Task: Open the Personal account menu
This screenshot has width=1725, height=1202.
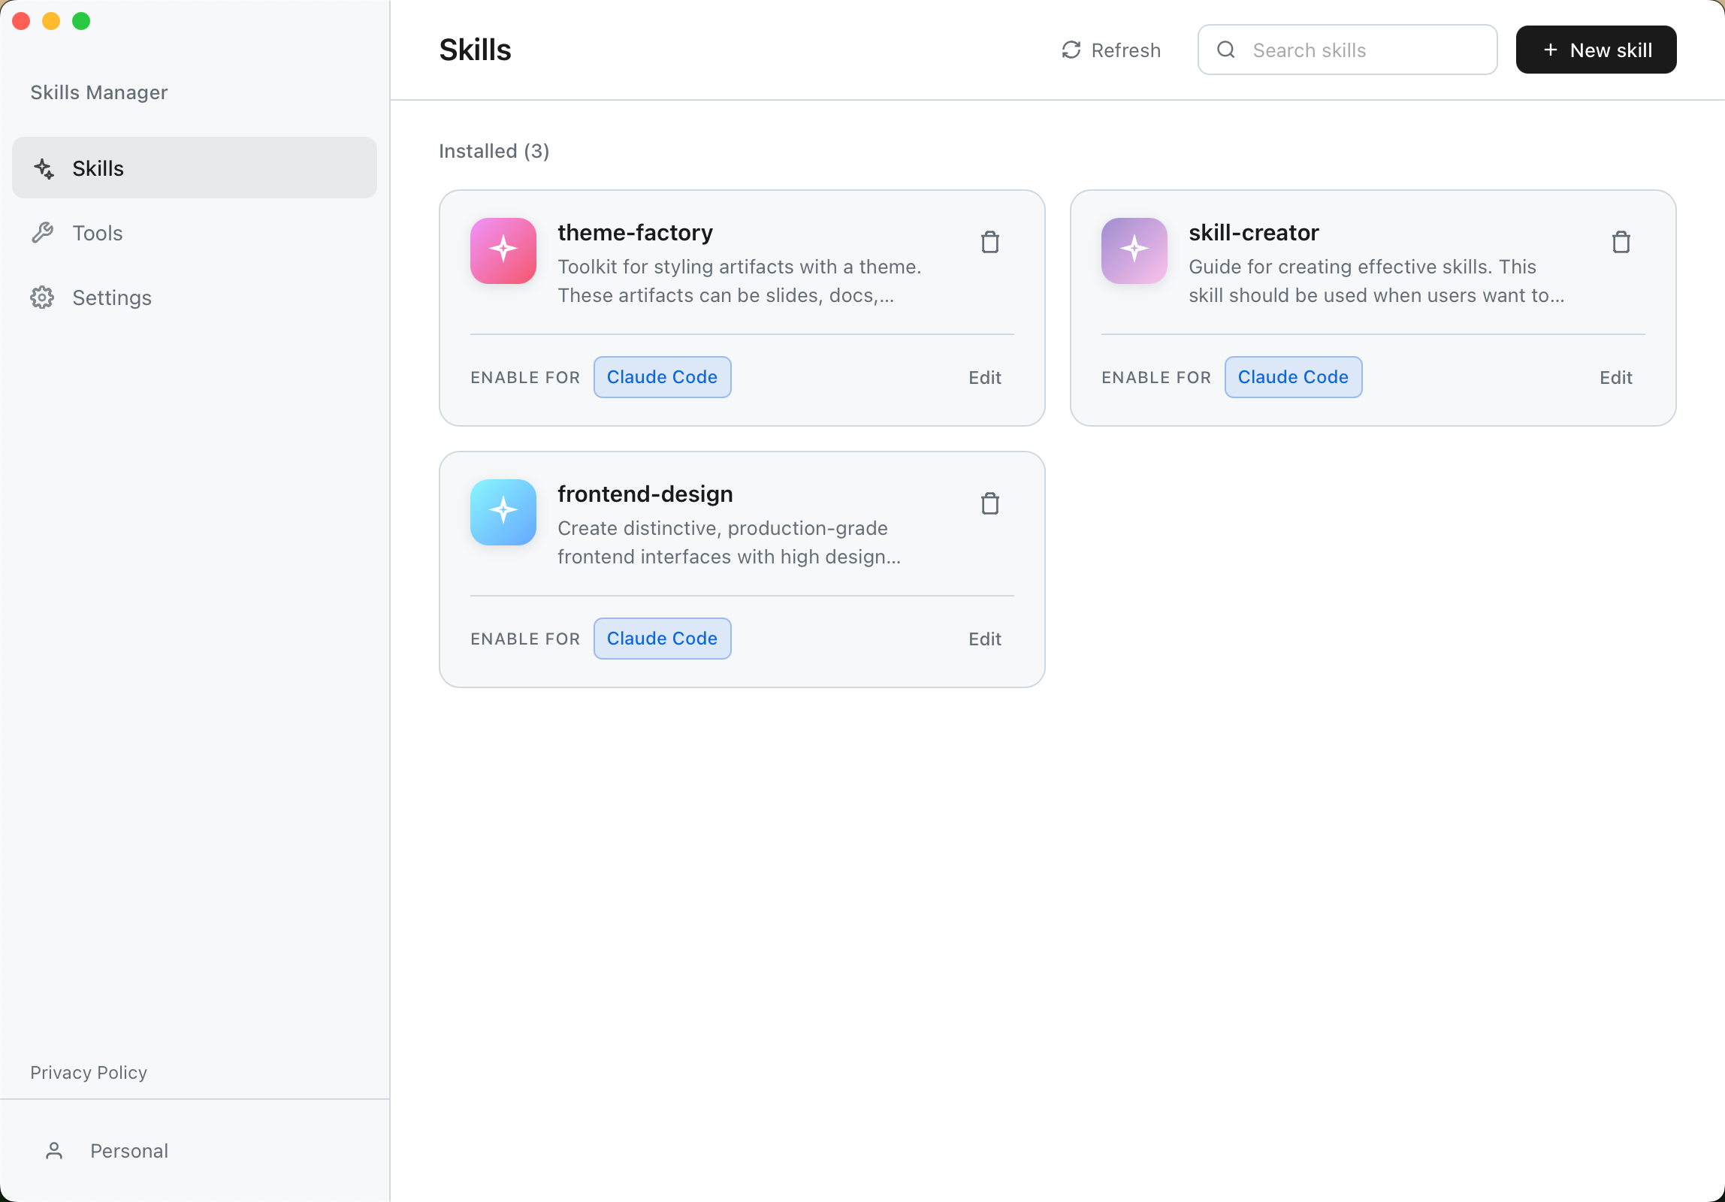Action: (128, 1150)
